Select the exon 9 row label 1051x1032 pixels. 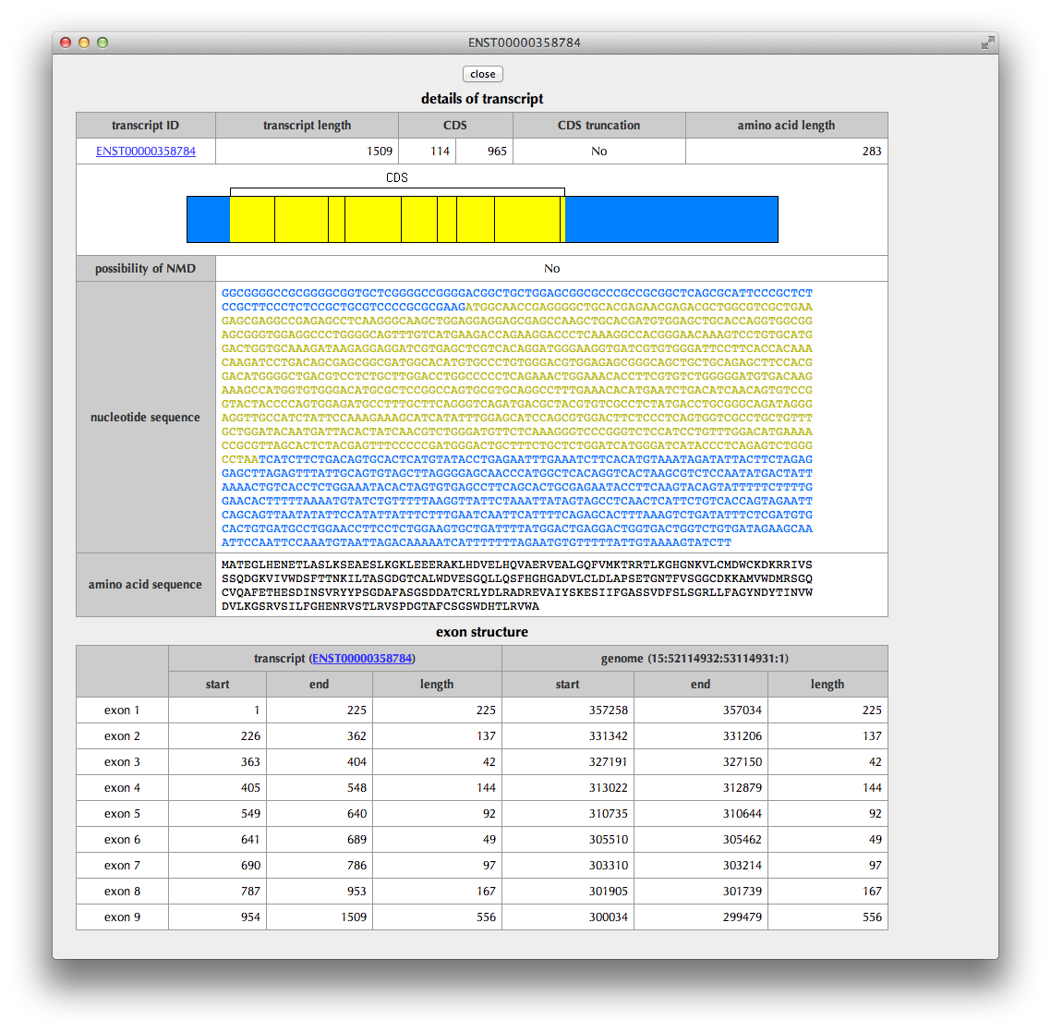[x=122, y=917]
